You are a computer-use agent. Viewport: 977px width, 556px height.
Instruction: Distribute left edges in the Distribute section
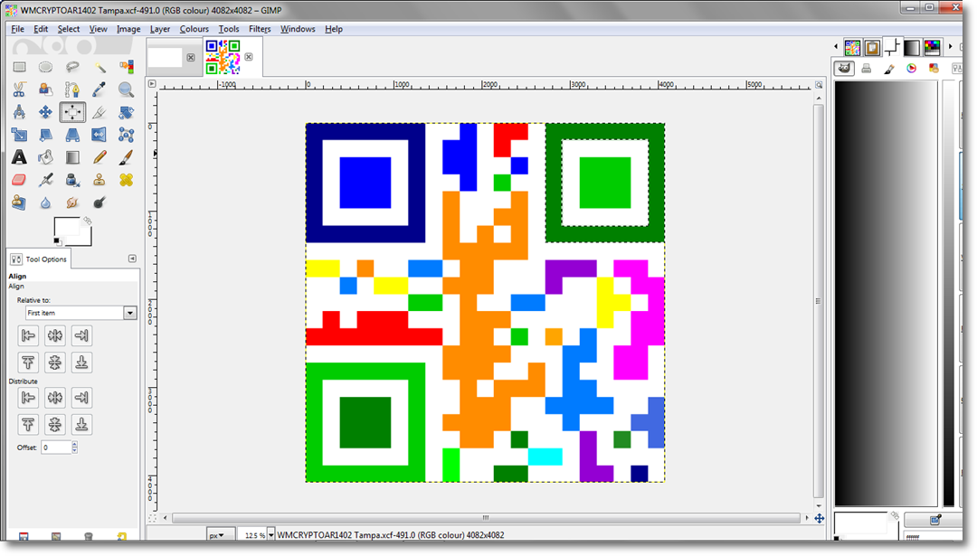(x=28, y=398)
